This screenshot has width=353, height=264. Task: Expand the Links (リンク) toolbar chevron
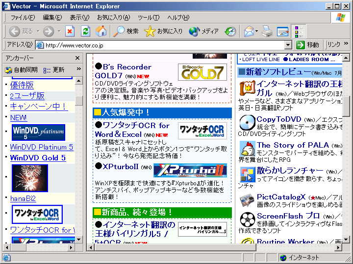click(346, 44)
